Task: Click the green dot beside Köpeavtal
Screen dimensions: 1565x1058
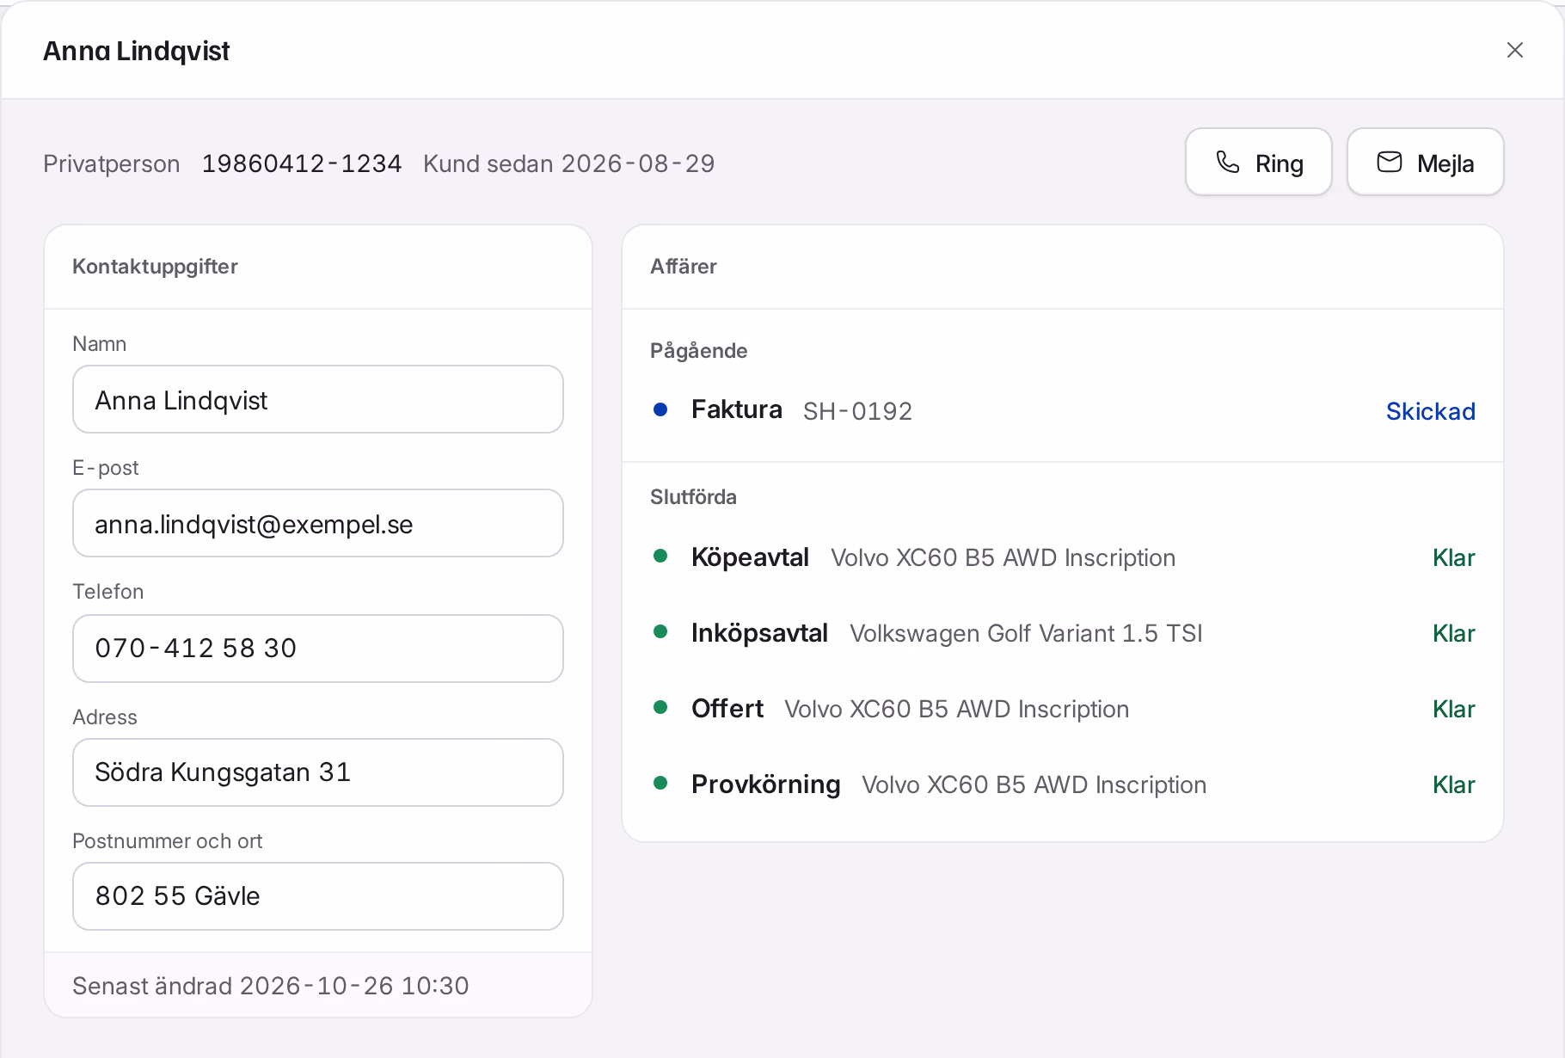Action: (x=660, y=557)
